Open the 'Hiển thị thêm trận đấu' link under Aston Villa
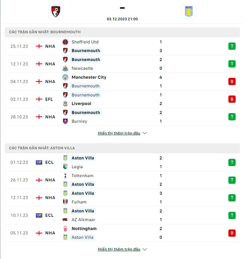The image size is (244, 259). (119, 249)
